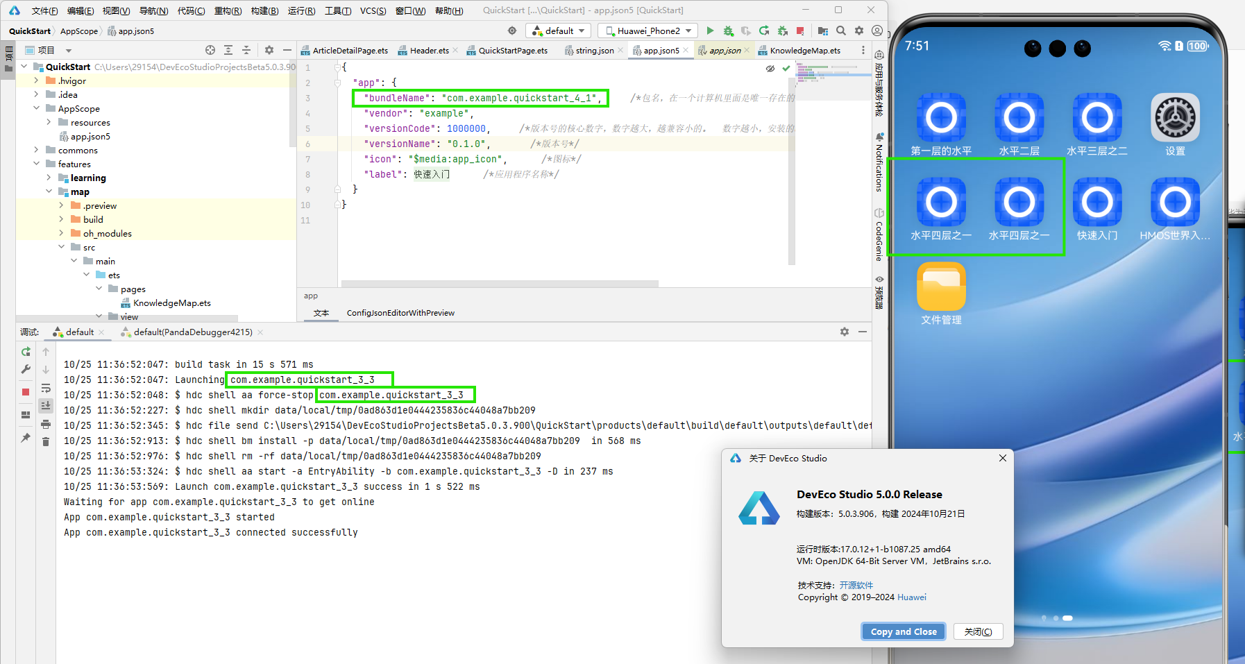
Task: Toggle scroll to end in debug console
Action: (46, 406)
